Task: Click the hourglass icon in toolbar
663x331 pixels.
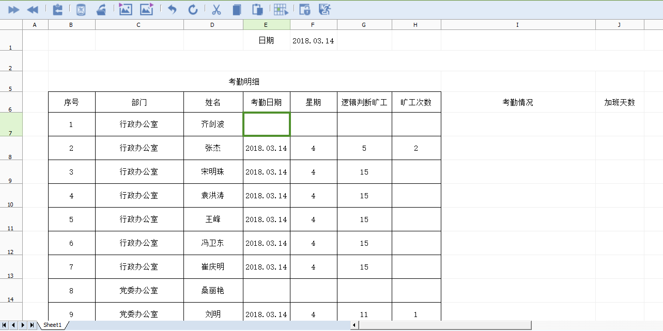Action: pos(81,9)
